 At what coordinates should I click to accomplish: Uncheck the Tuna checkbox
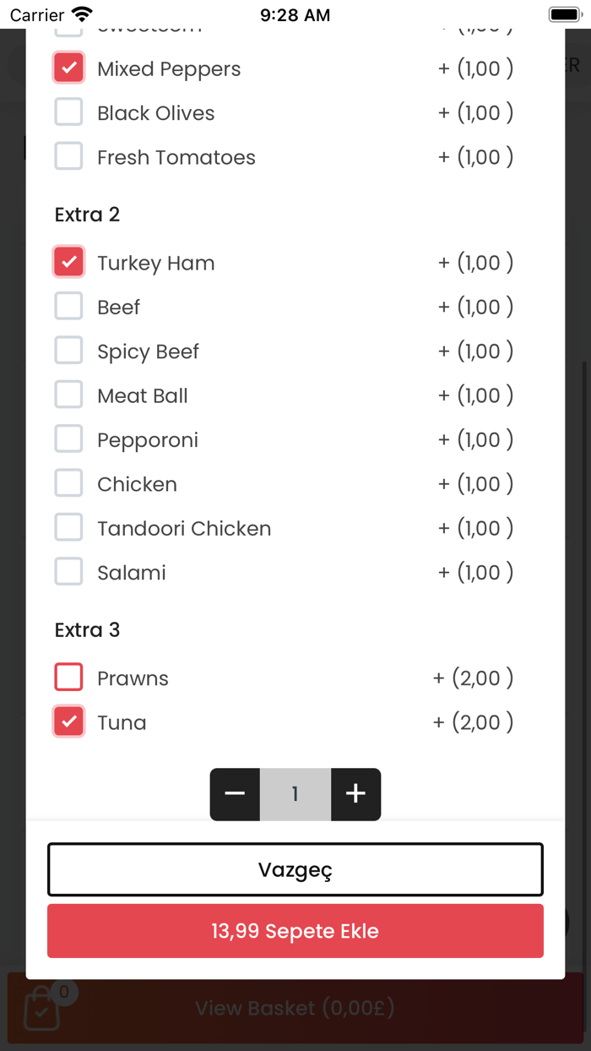click(x=69, y=722)
